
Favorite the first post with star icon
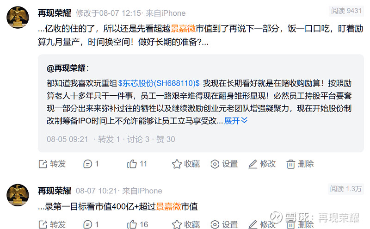coord(177,164)
